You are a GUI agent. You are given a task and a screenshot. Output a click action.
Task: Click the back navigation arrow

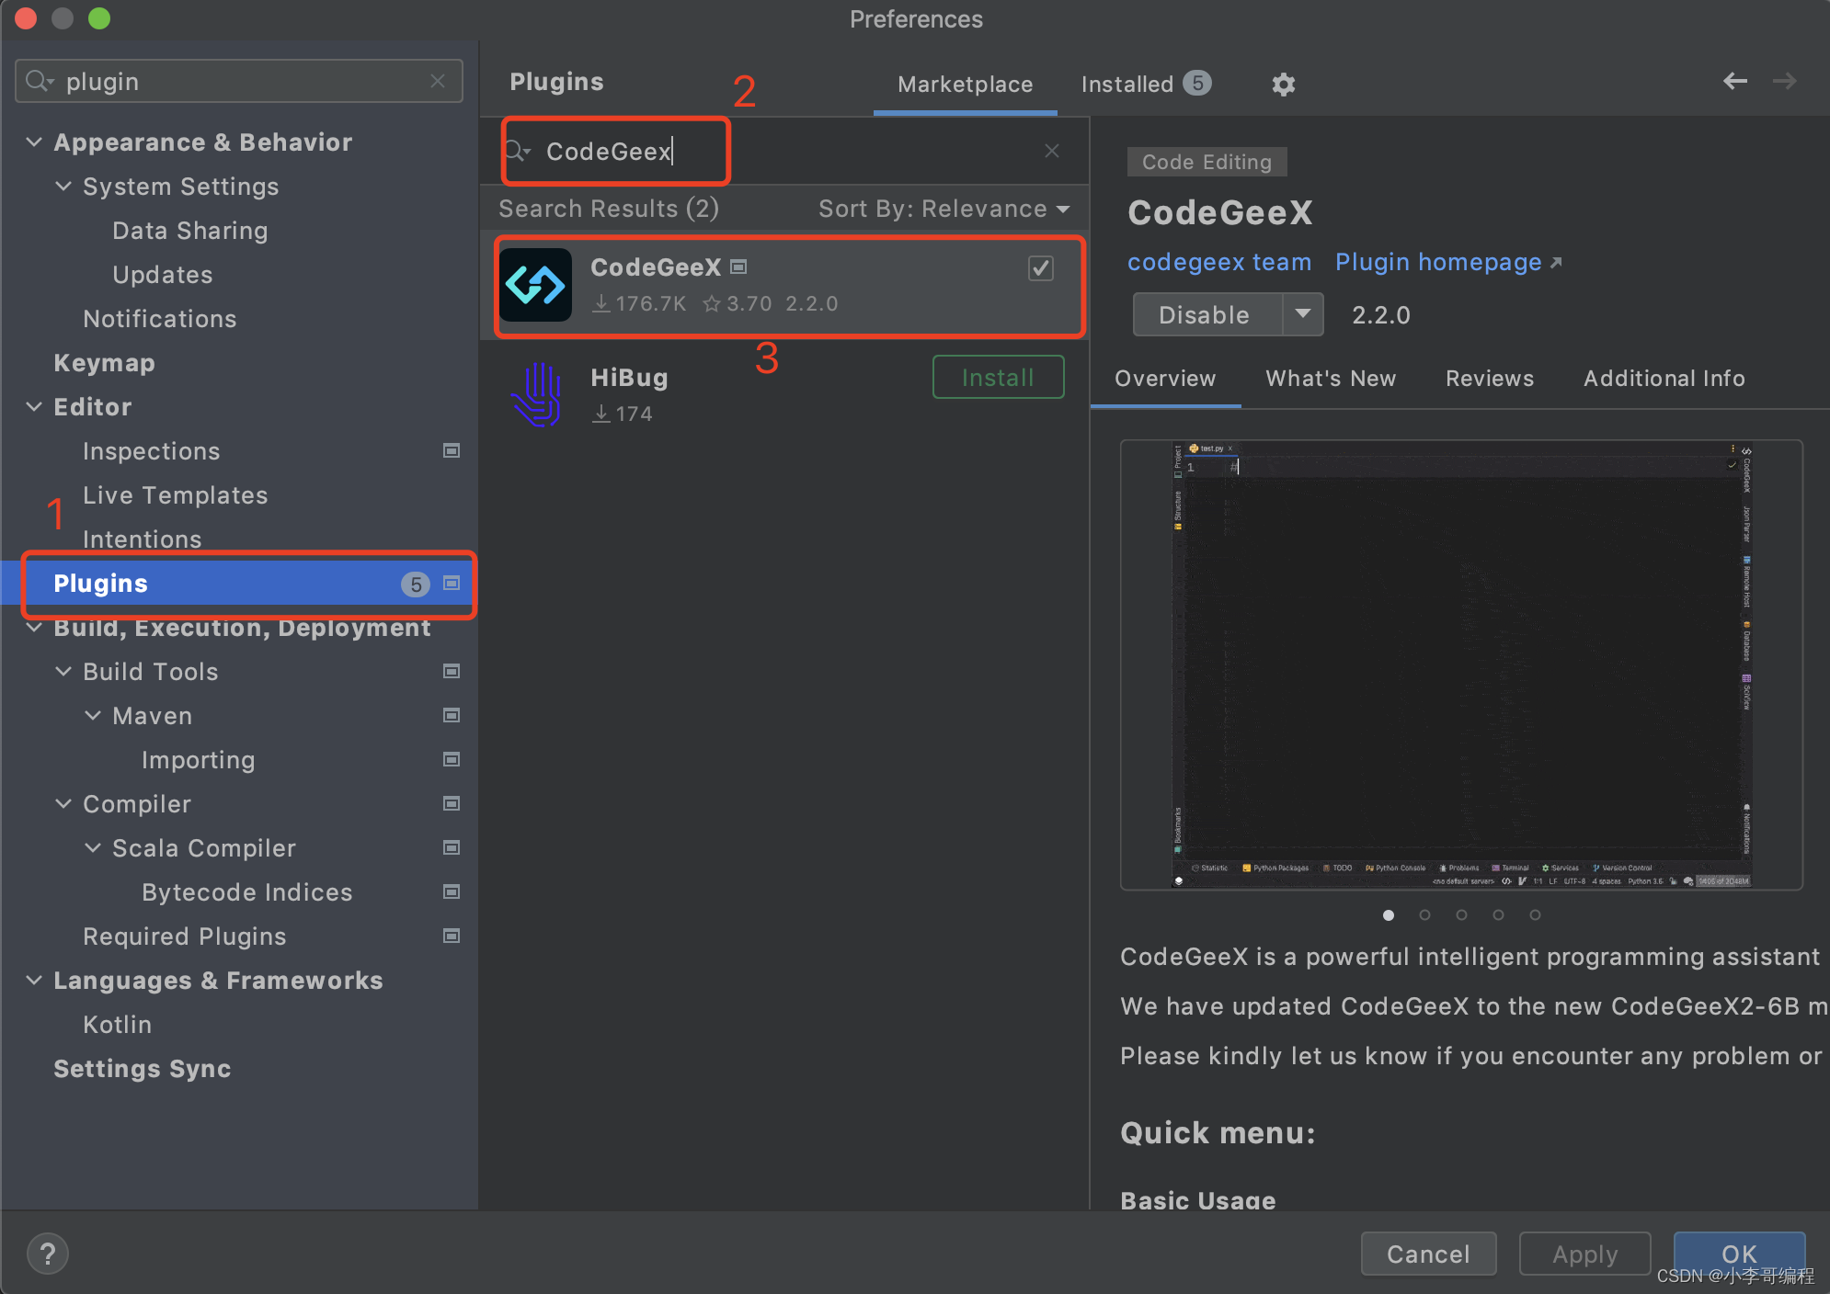tap(1734, 82)
